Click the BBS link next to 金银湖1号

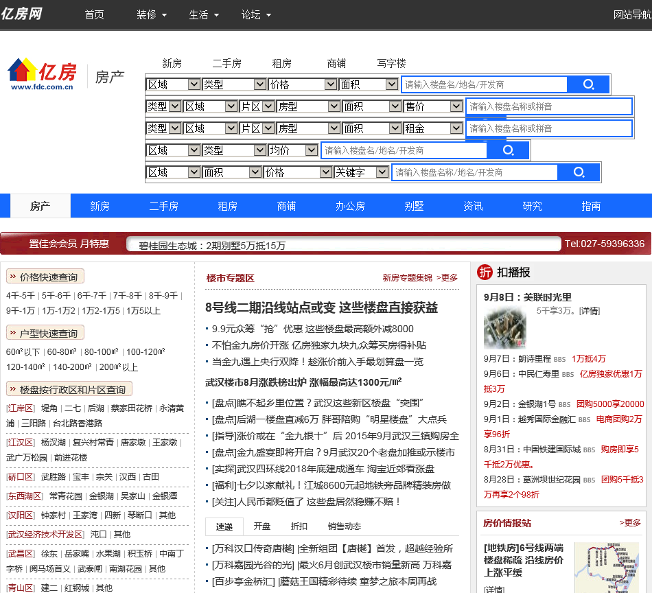pyautogui.click(x=564, y=405)
